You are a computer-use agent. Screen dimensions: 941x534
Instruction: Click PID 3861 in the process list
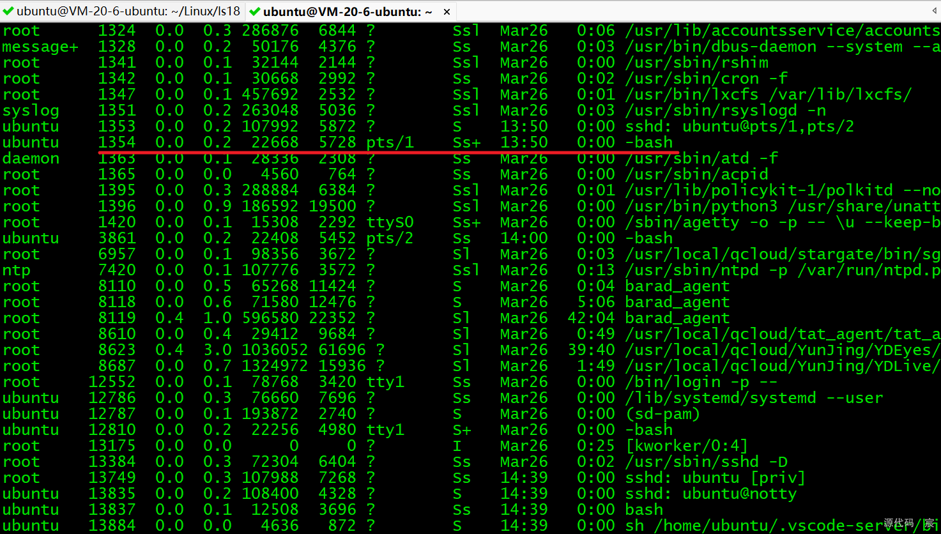[x=117, y=238]
